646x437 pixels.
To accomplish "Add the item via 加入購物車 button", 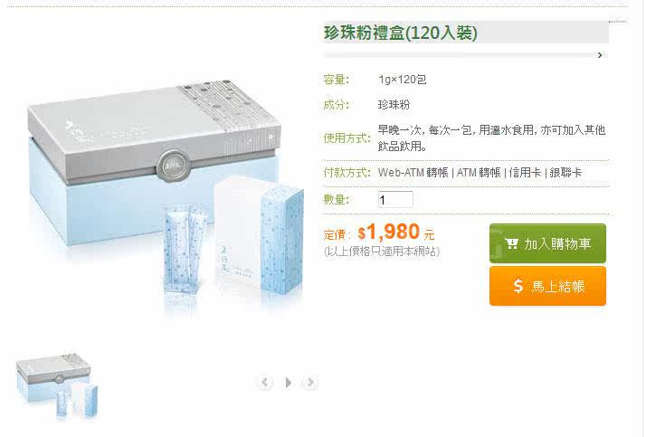I will pos(547,243).
